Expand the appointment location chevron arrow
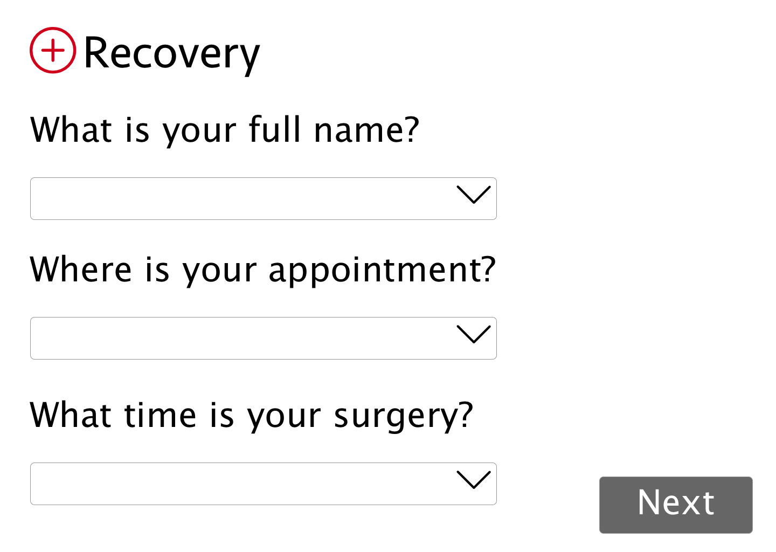This screenshot has height=552, width=776. 473,335
